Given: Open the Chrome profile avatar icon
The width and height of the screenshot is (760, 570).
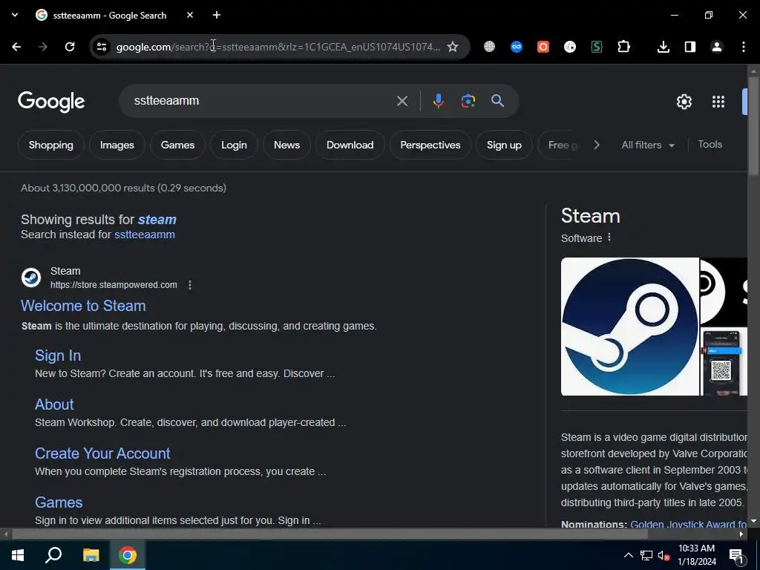Looking at the screenshot, I should click(x=717, y=47).
